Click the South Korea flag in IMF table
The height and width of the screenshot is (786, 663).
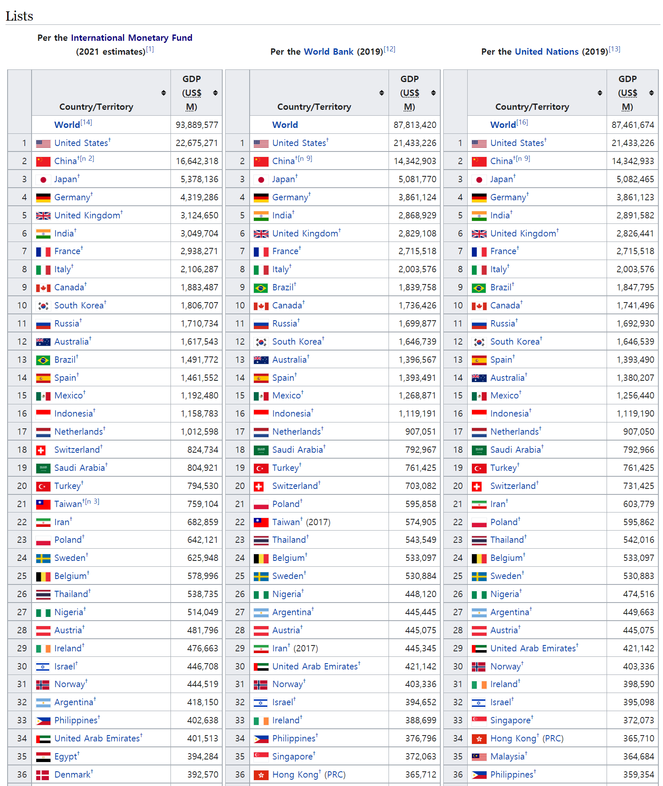[x=43, y=306]
